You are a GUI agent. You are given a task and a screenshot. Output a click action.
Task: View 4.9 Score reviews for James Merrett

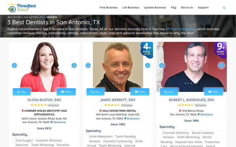pos(127,105)
